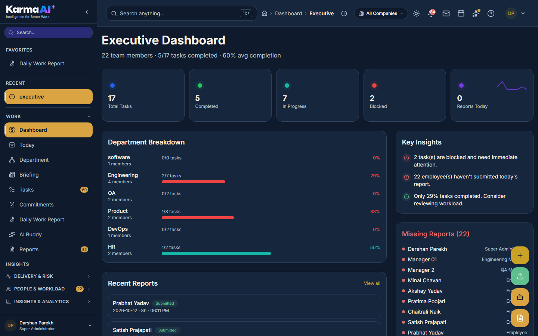Open notifications bell with 84 badge
Image resolution: width=538 pixels, height=336 pixels.
[x=431, y=13]
